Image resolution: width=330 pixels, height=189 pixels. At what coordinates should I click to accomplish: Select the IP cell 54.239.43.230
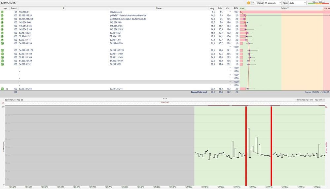(x=25, y=43)
